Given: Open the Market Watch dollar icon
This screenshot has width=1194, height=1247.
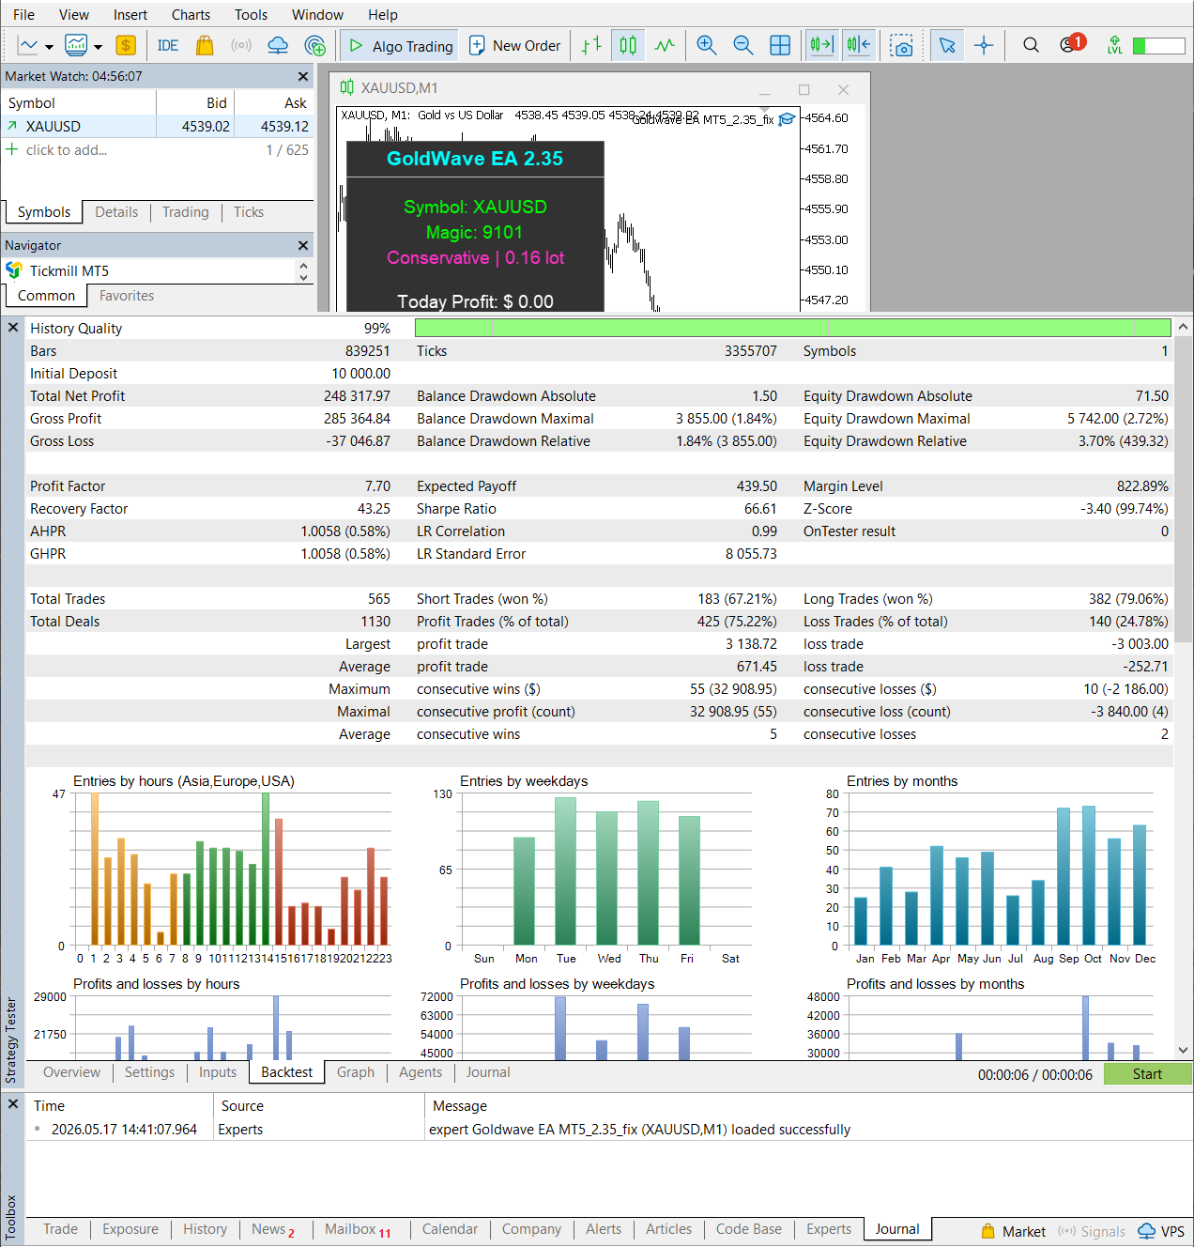Looking at the screenshot, I should click(x=126, y=45).
